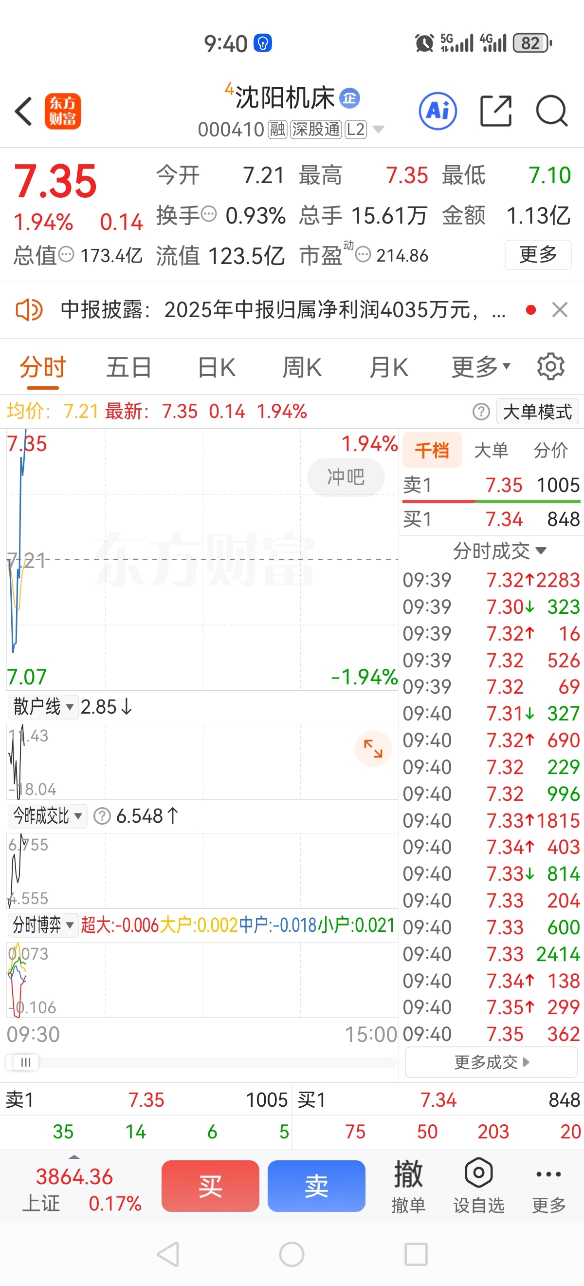
Task: Expand the 上证 index bar arrow
Action: (x=74, y=1157)
